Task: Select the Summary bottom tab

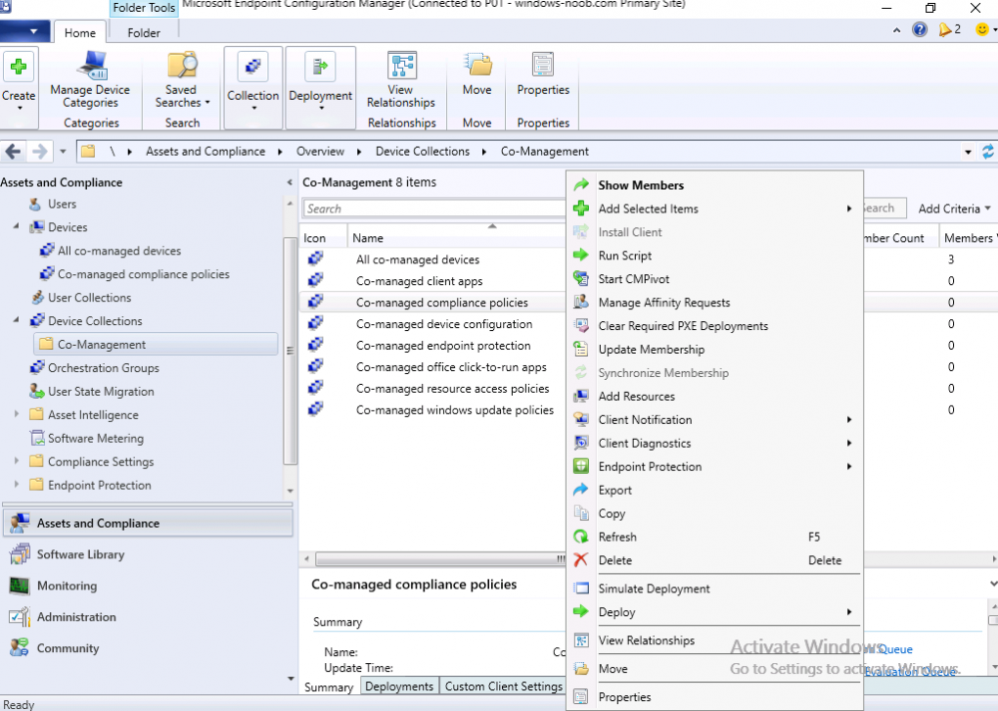Action: 328,687
